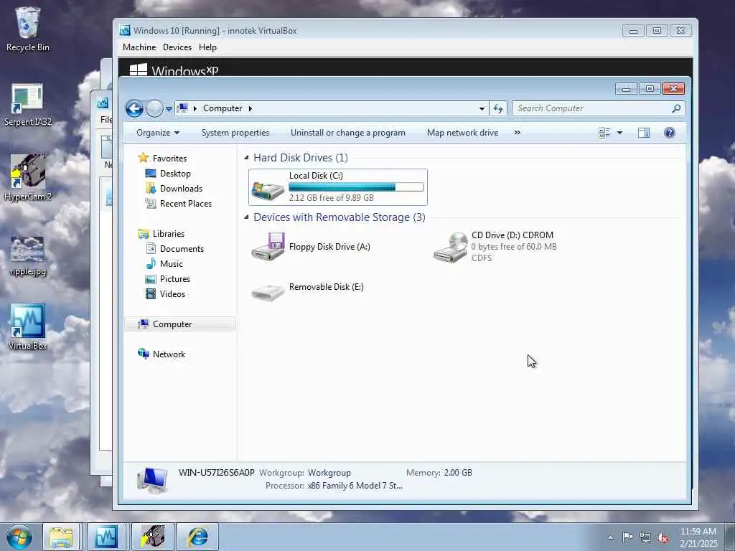The height and width of the screenshot is (551, 735).
Task: Show hidden tray icons arrow
Action: tap(610, 538)
